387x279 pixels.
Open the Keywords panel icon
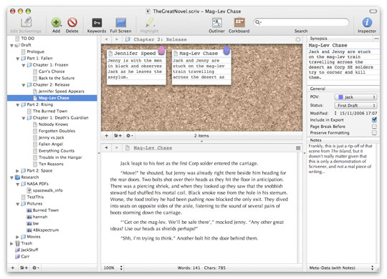[97, 22]
